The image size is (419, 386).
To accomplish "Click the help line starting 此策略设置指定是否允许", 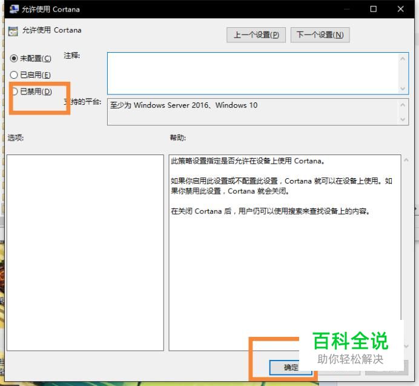I will pos(248,161).
